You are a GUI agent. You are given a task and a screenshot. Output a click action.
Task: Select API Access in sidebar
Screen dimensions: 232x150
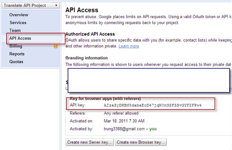[x=20, y=38]
